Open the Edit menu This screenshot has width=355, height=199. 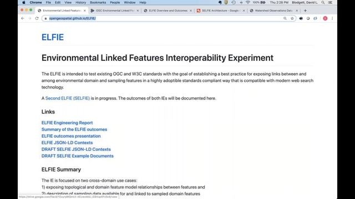point(58,2)
